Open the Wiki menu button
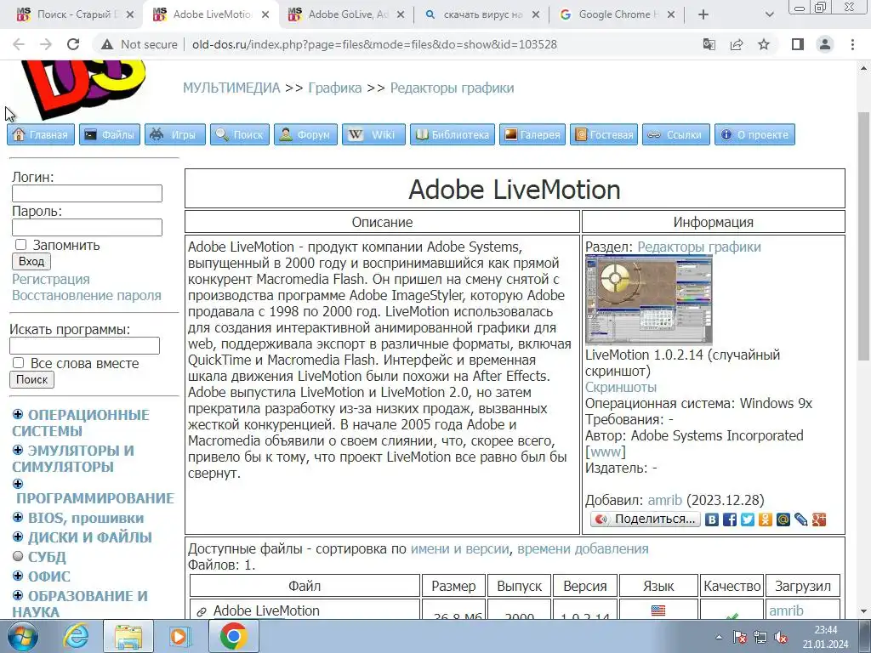This screenshot has height=653, width=871. pos(374,134)
